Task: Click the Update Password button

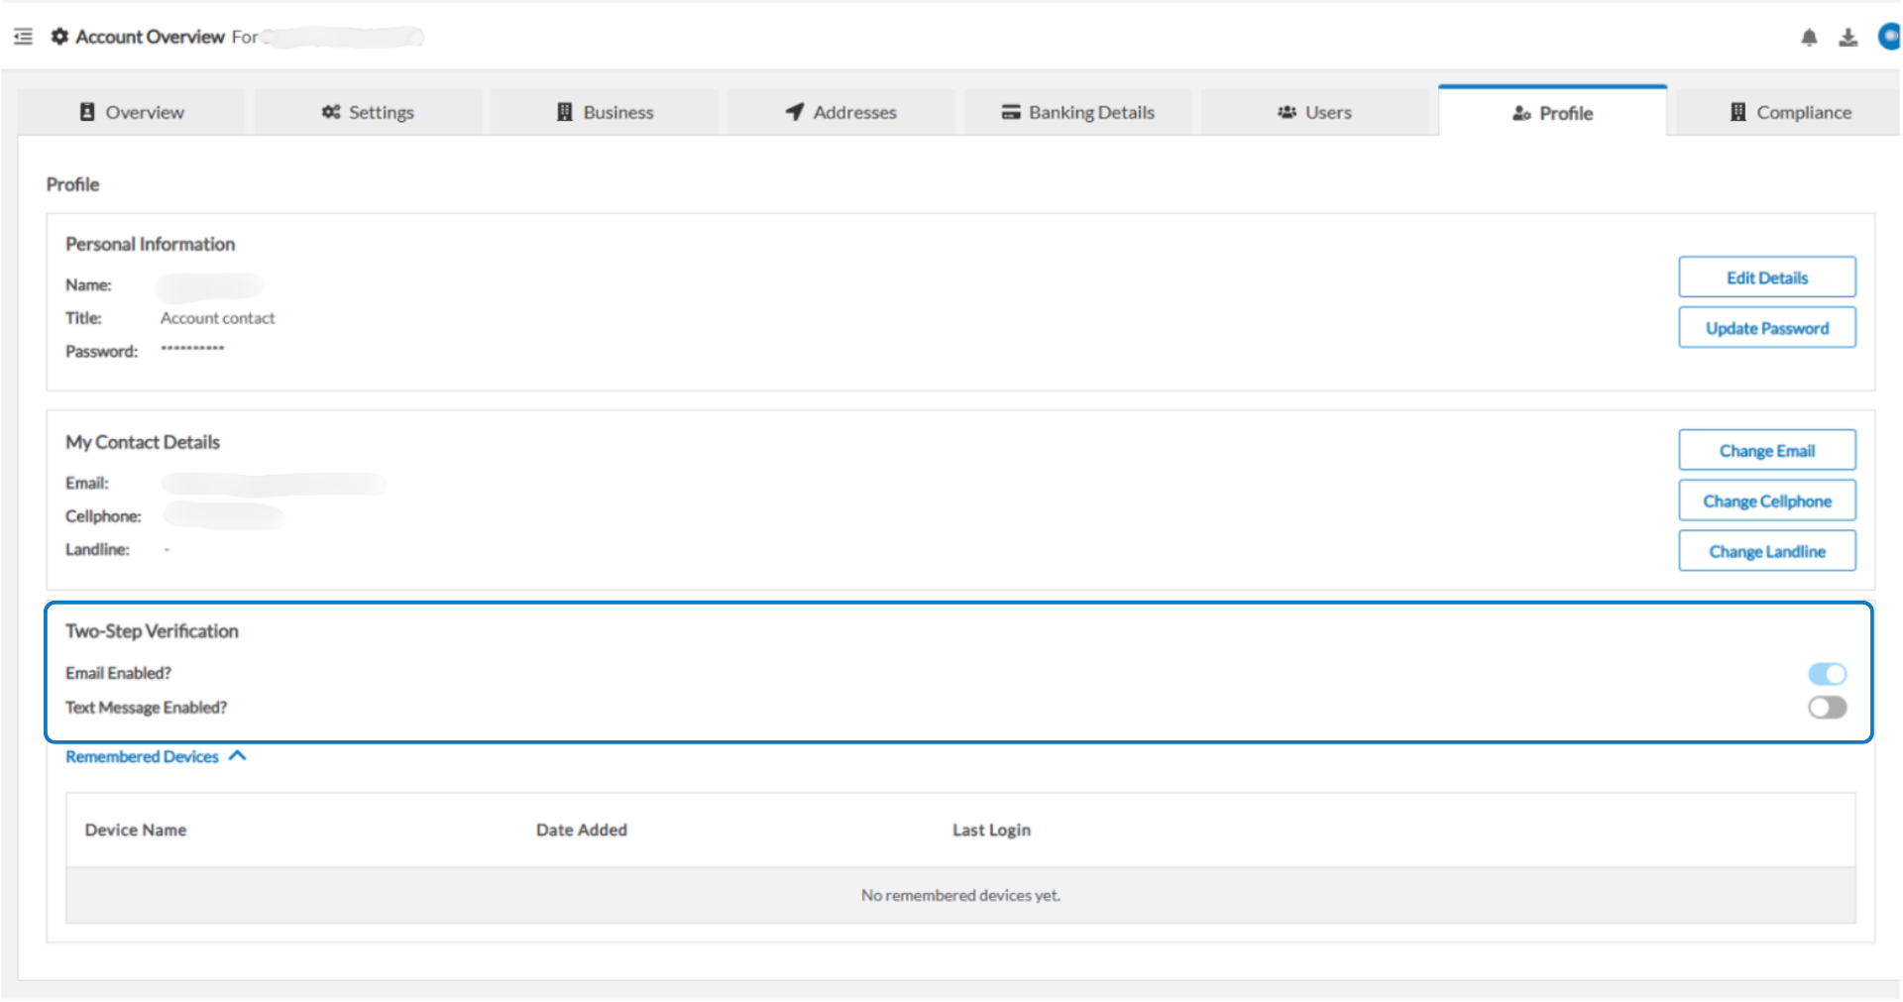Action: (x=1767, y=328)
